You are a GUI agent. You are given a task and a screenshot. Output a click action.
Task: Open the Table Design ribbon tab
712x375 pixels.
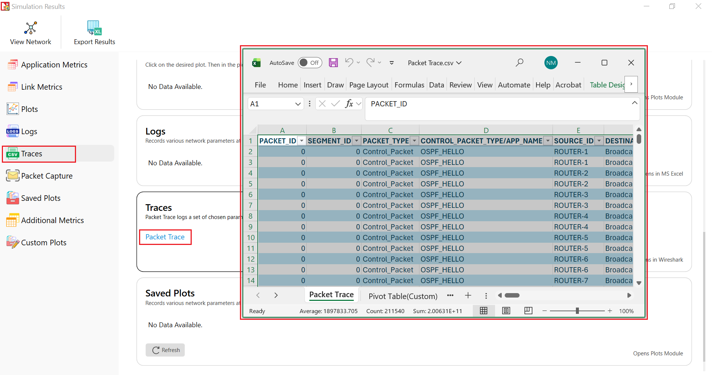pos(607,85)
